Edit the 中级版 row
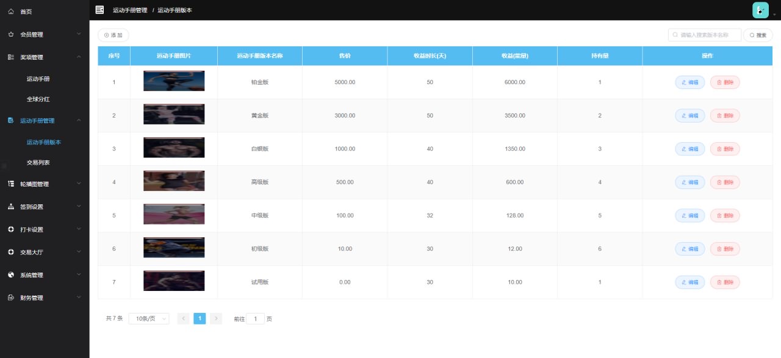 [x=689, y=215]
